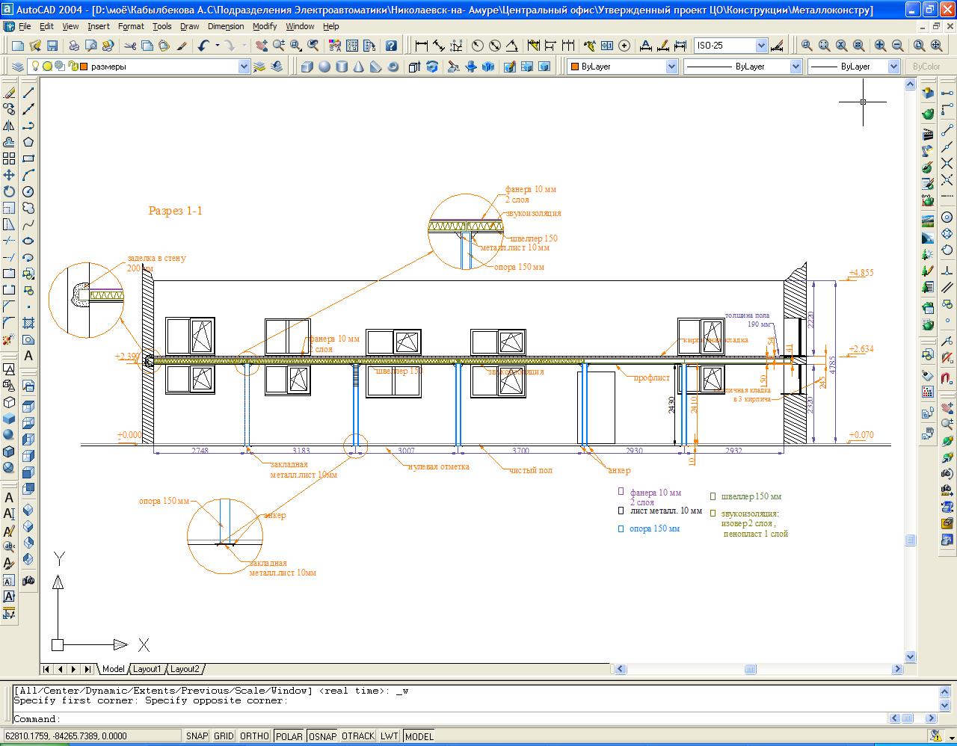The image size is (957, 746).
Task: Activate the Hatch tool
Action: pyautogui.click(x=28, y=323)
